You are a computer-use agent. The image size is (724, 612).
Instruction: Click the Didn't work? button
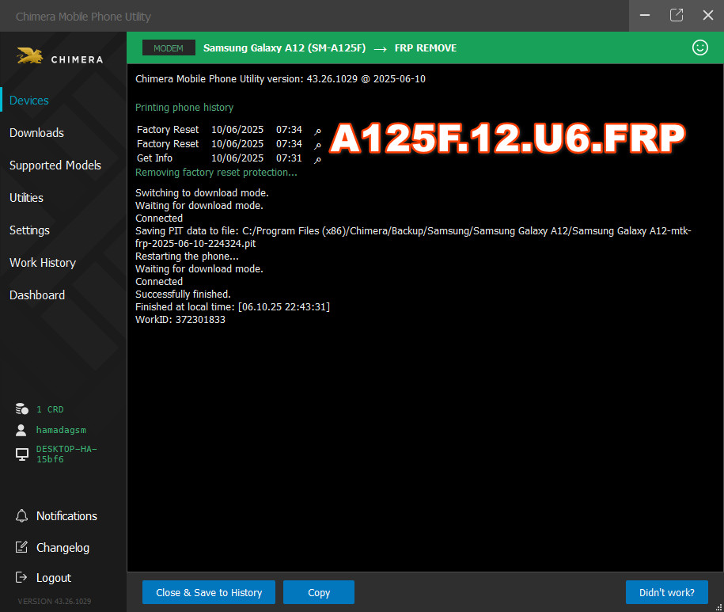pos(667,592)
